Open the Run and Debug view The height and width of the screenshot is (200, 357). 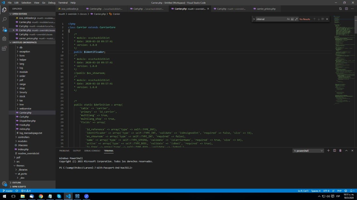(x=4, y=39)
